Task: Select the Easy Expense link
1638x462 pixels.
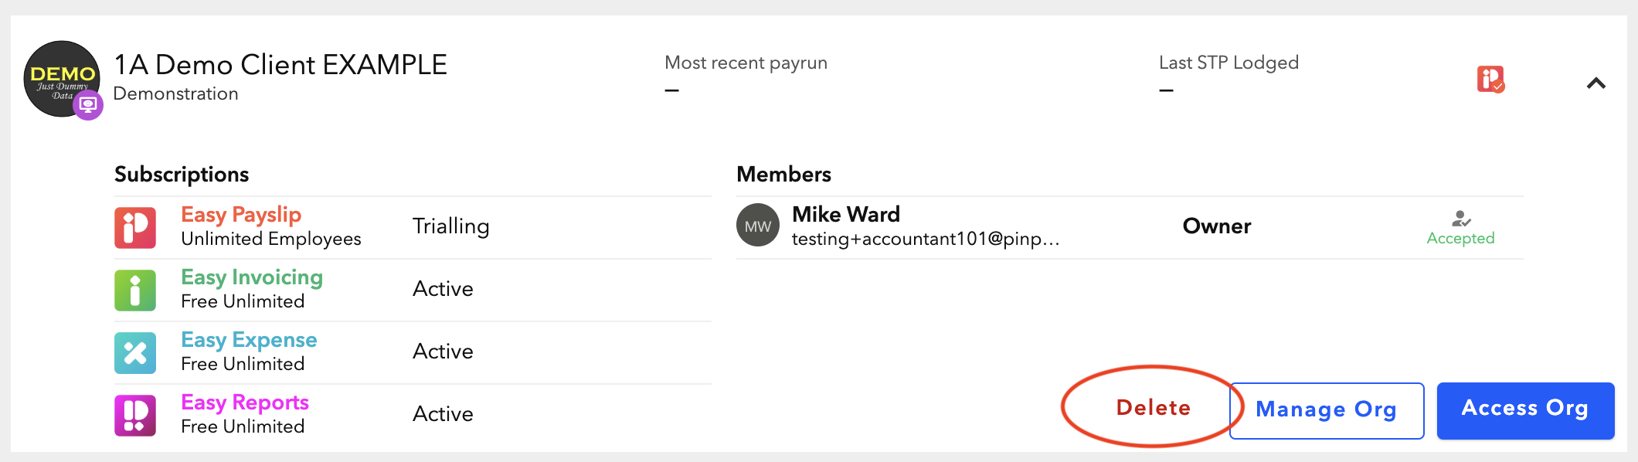Action: click(x=249, y=340)
